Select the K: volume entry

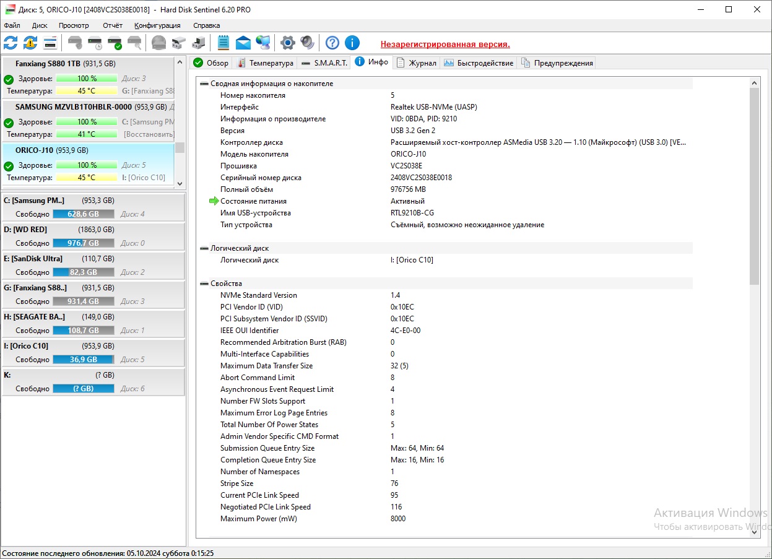point(93,381)
